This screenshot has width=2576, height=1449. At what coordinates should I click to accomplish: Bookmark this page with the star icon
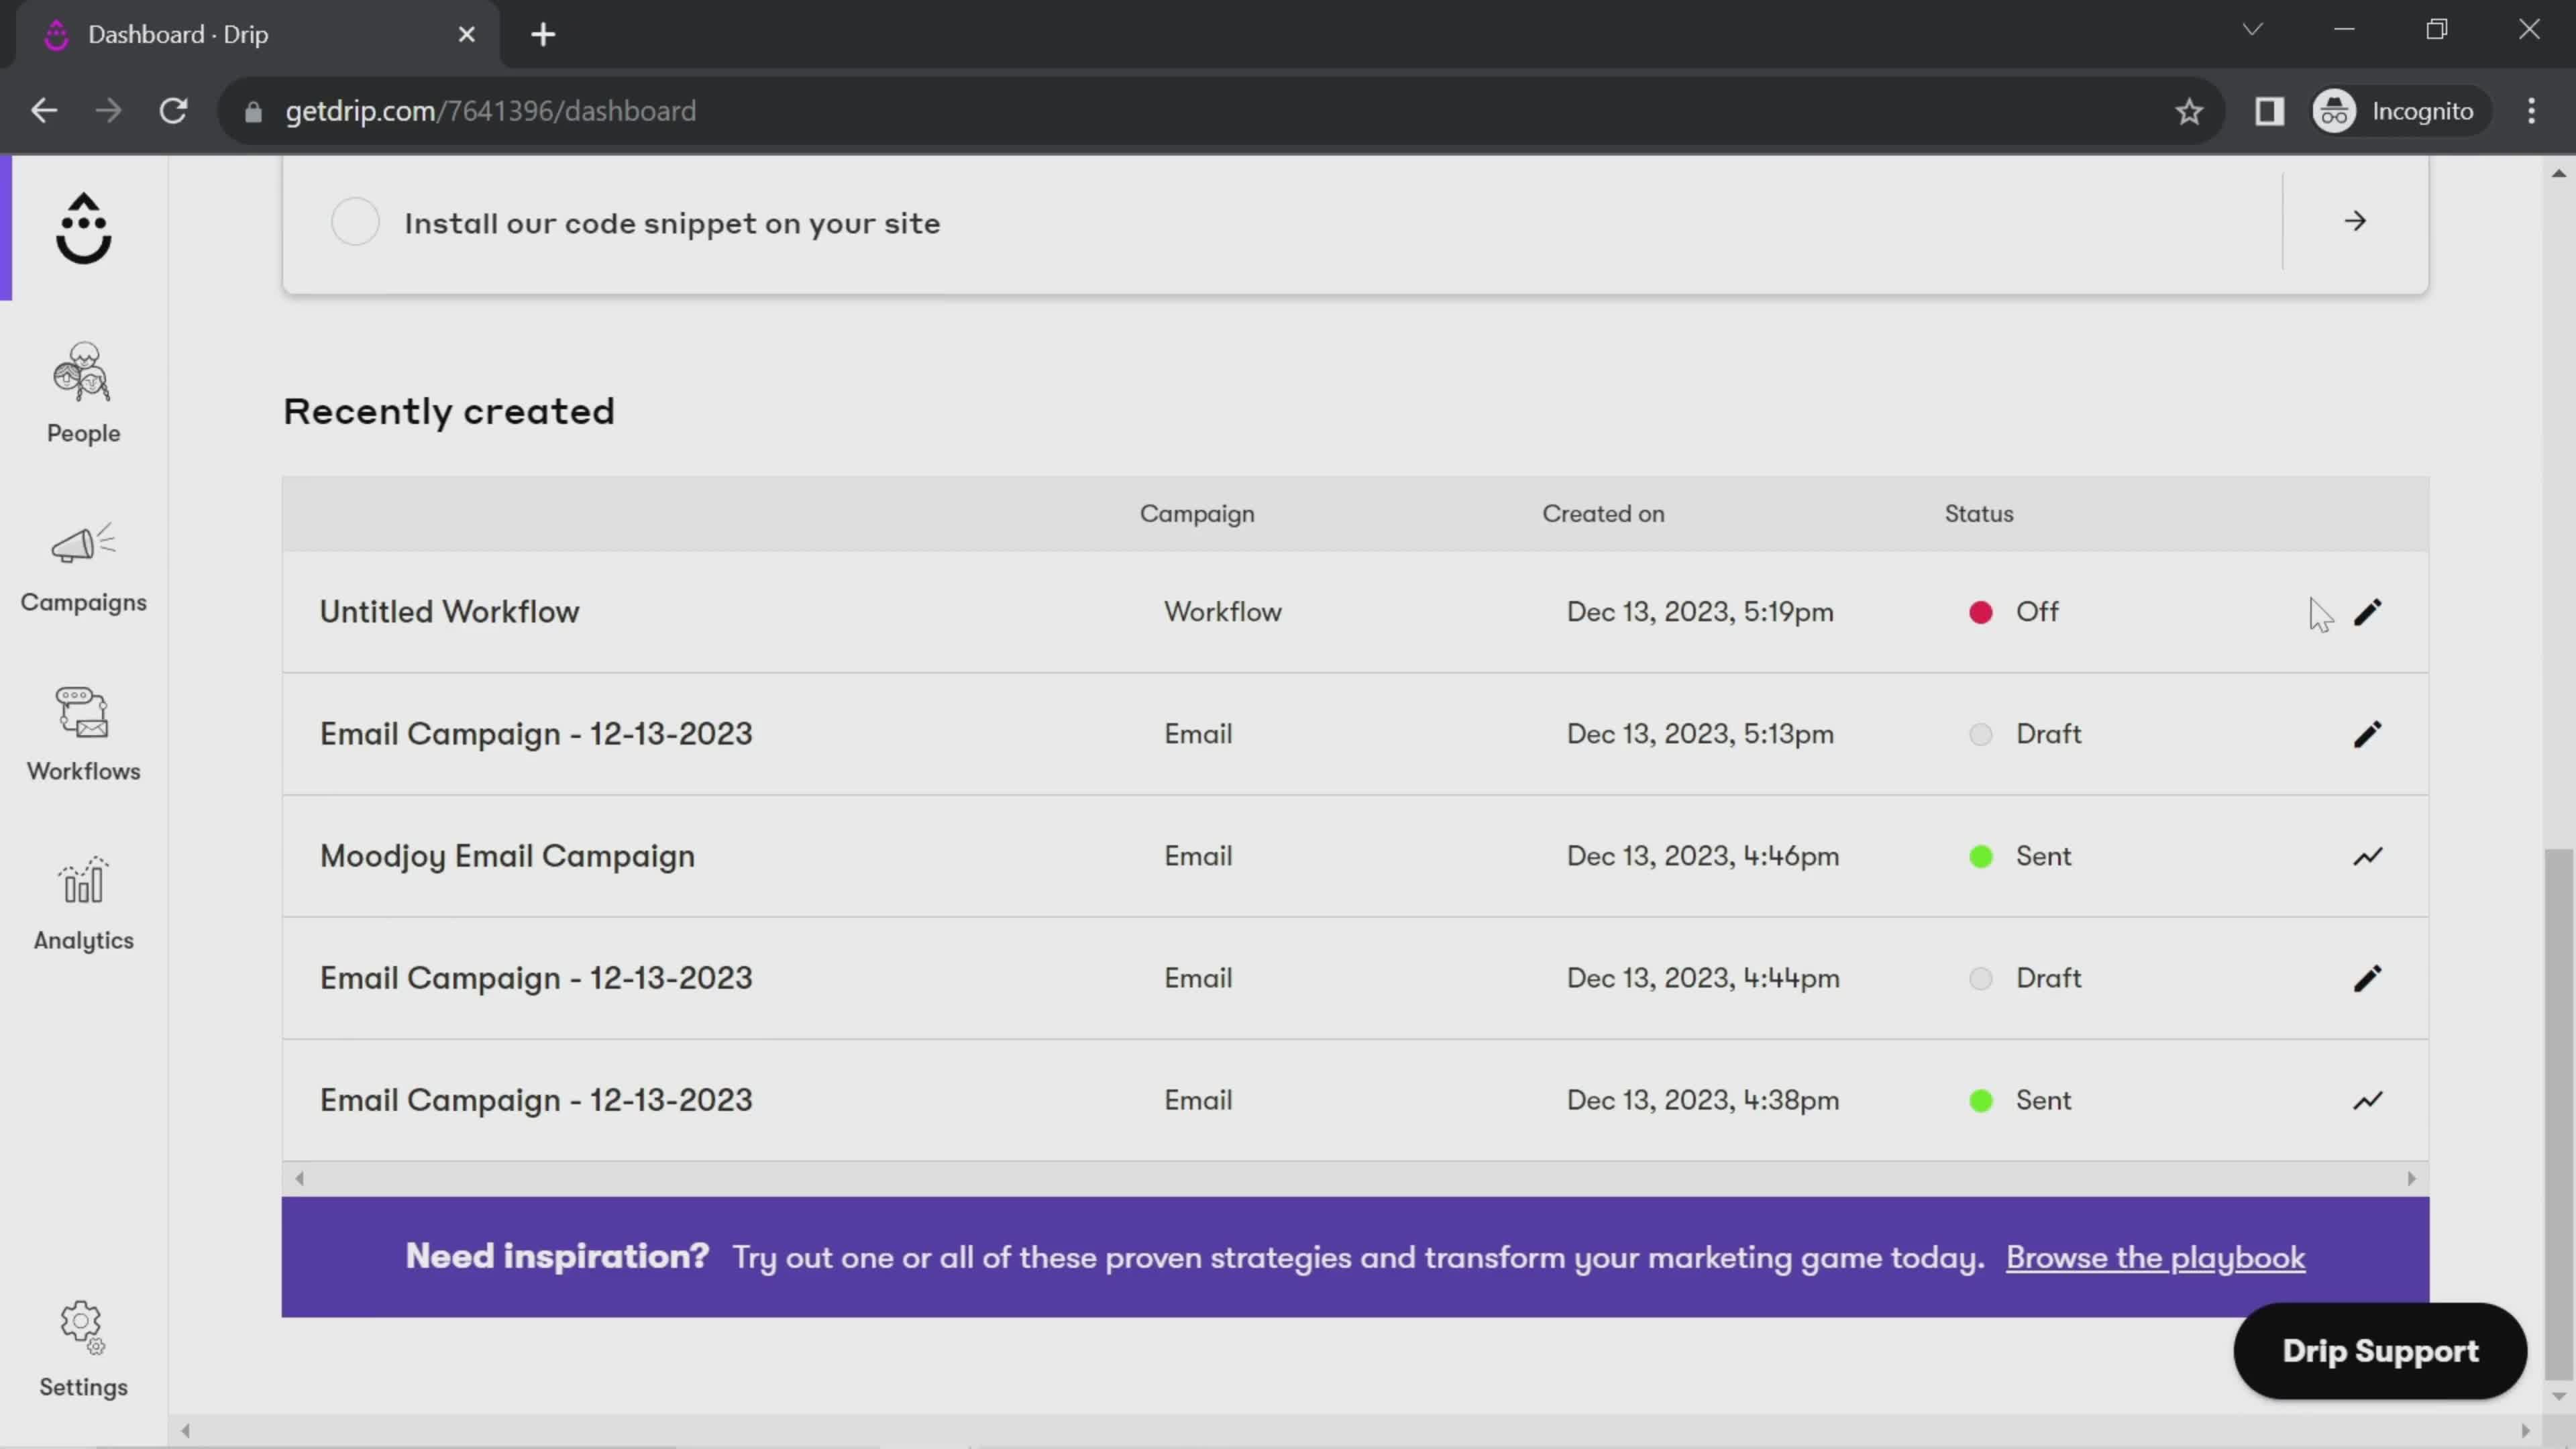point(2189,111)
